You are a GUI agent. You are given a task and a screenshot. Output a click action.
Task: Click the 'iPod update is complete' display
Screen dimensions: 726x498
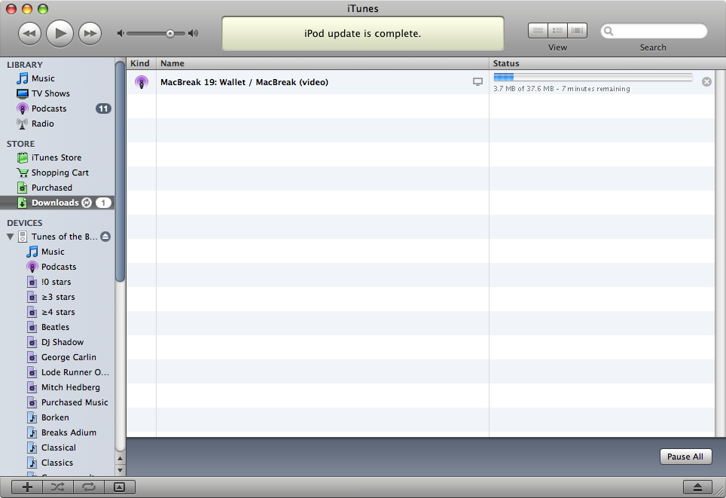coord(362,33)
